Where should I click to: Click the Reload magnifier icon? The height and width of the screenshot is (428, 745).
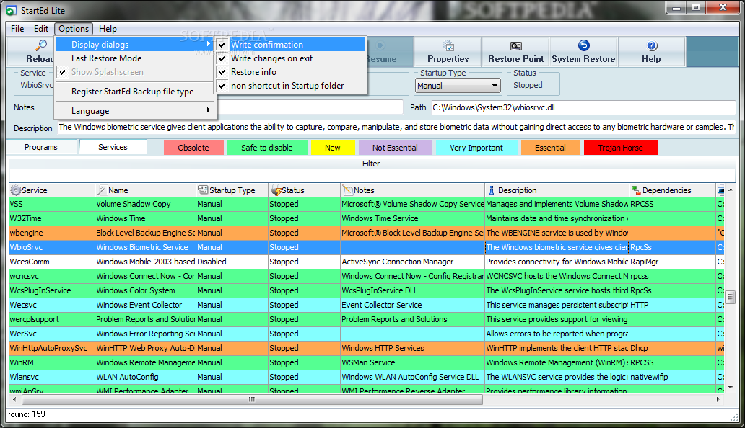(x=41, y=45)
